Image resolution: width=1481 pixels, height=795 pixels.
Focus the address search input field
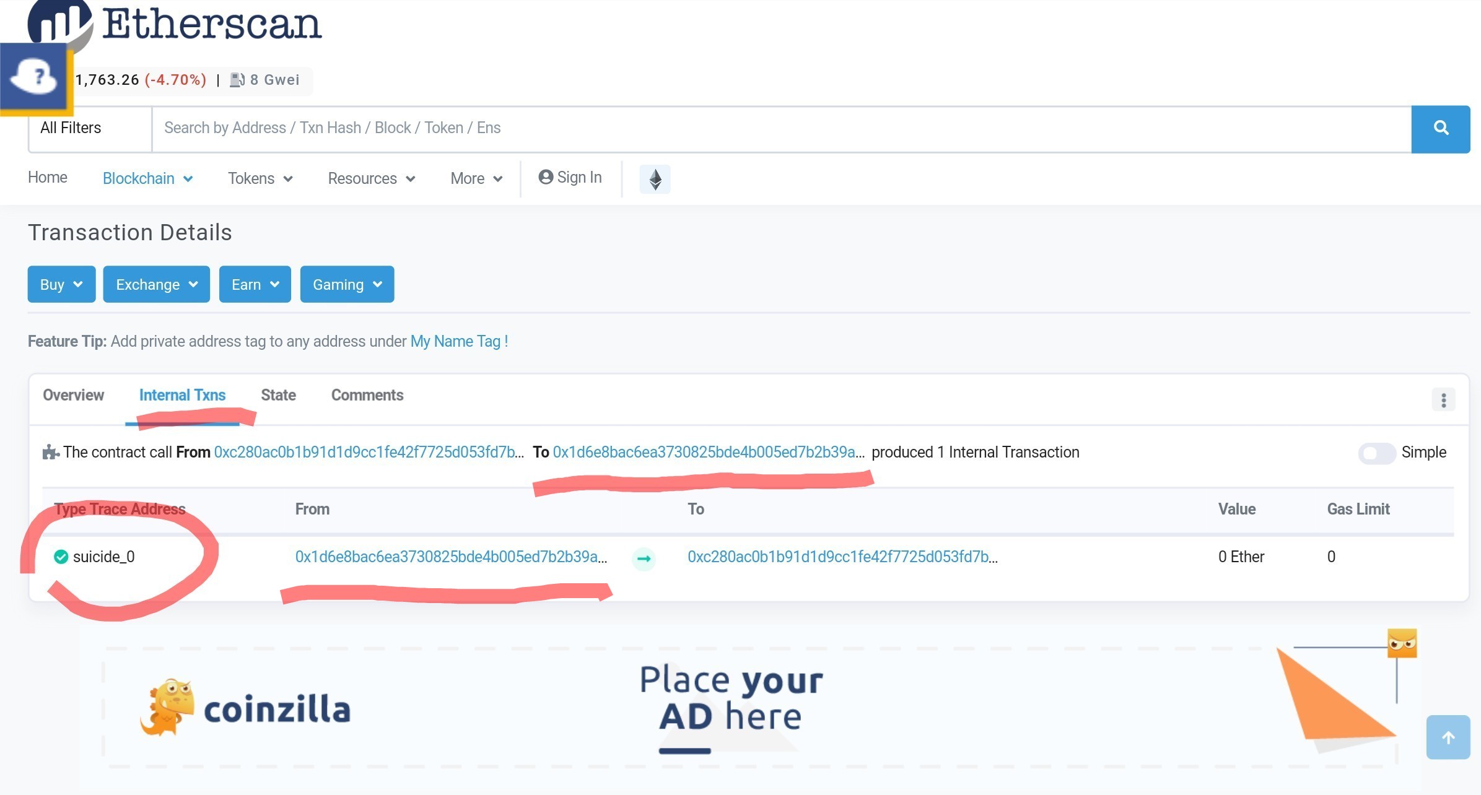[x=782, y=129]
